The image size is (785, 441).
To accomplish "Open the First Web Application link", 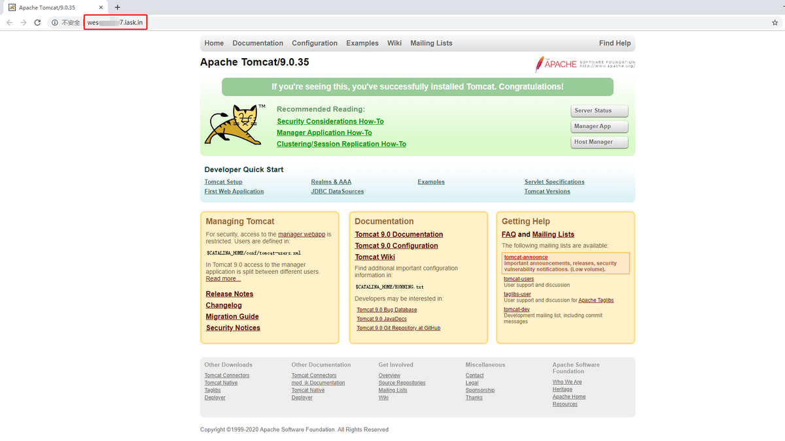I will (234, 191).
